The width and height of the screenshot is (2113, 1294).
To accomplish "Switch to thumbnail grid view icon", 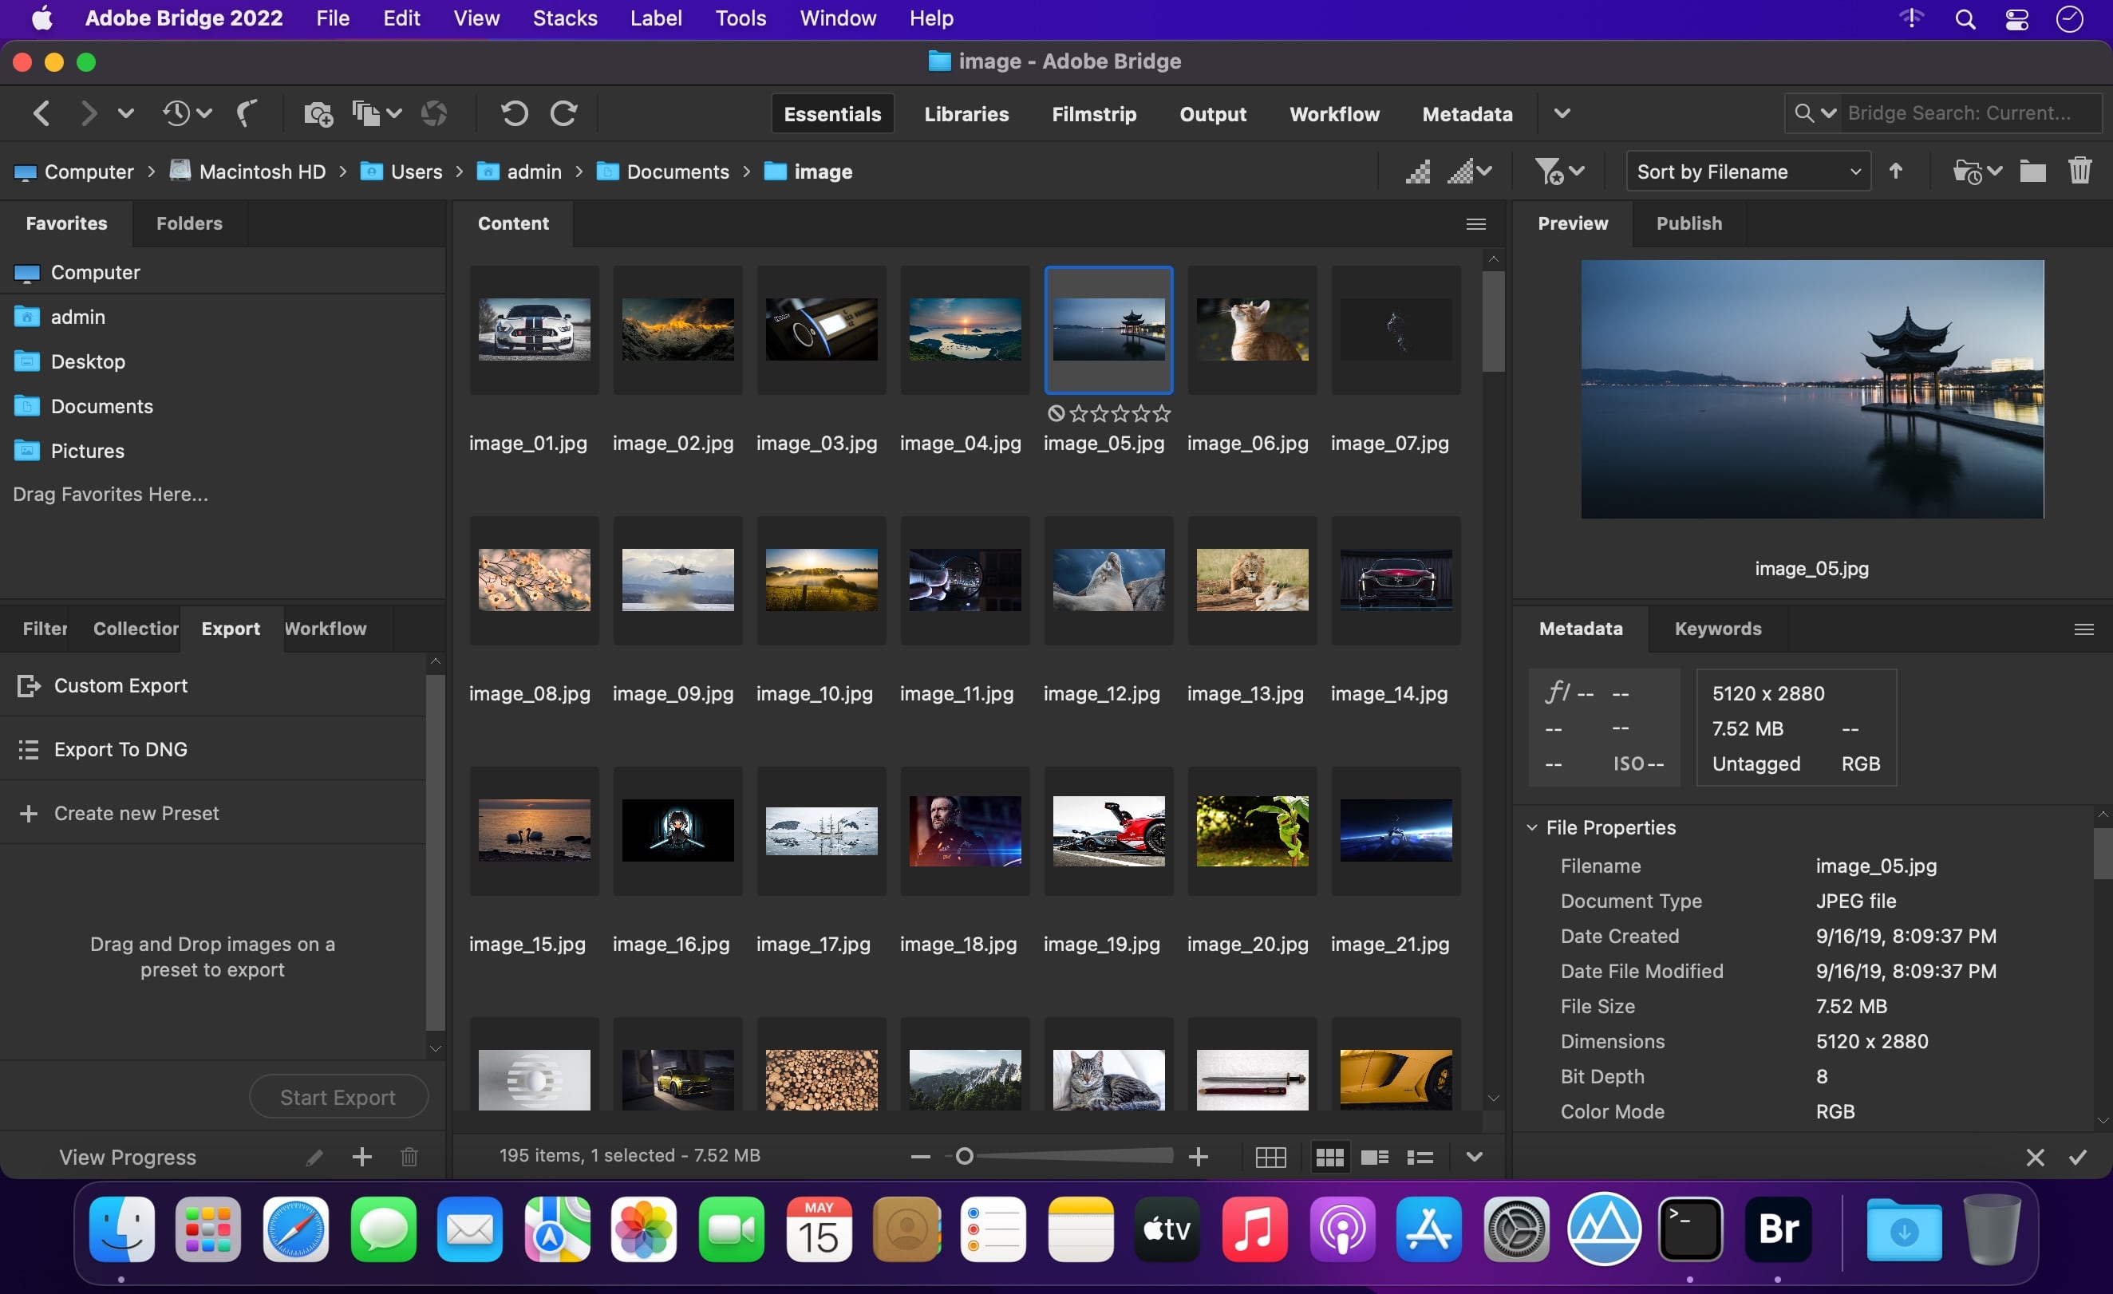I will click(x=1329, y=1156).
